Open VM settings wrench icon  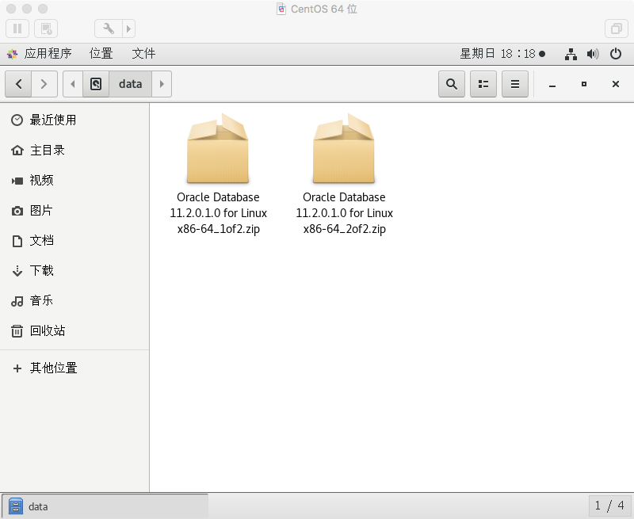(x=109, y=29)
